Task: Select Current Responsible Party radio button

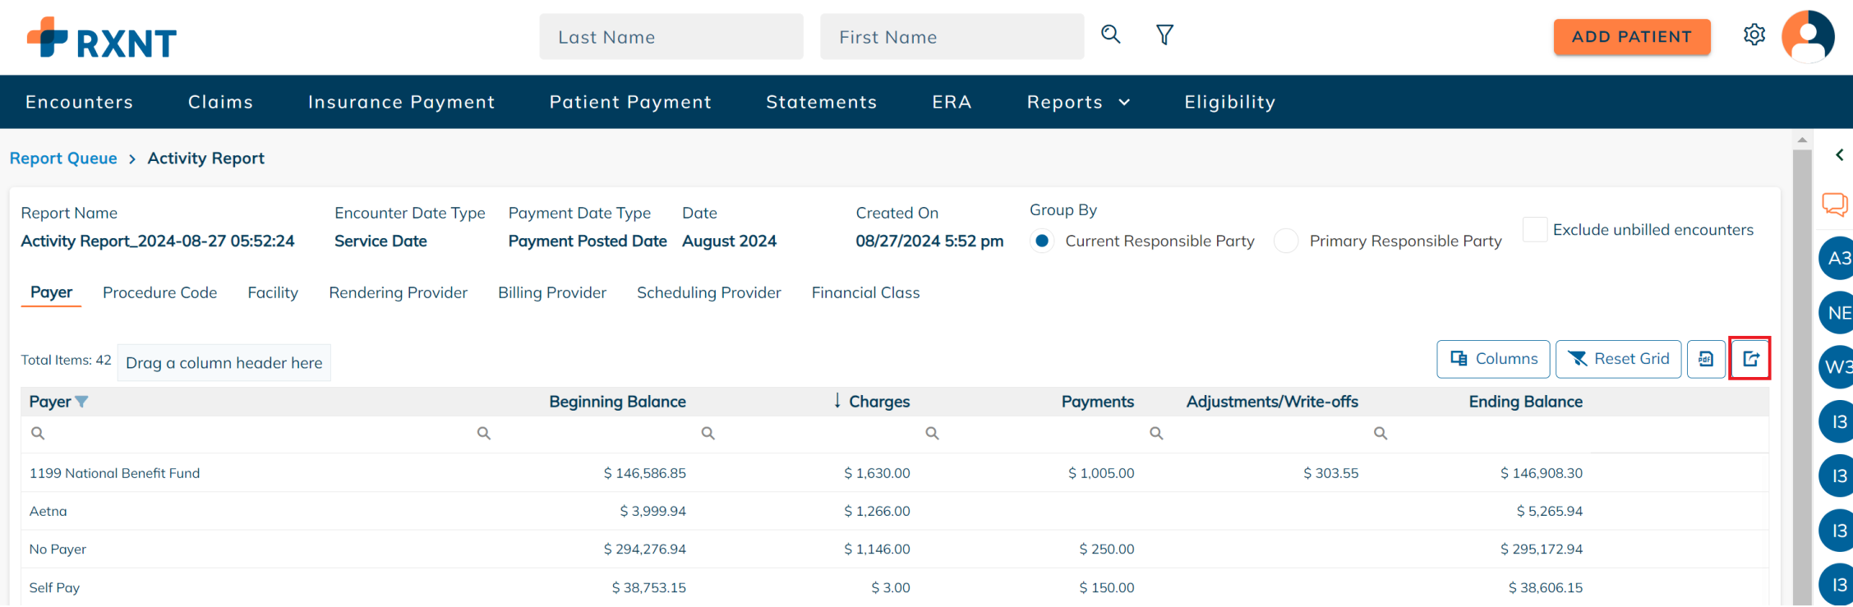Action: tap(1042, 241)
